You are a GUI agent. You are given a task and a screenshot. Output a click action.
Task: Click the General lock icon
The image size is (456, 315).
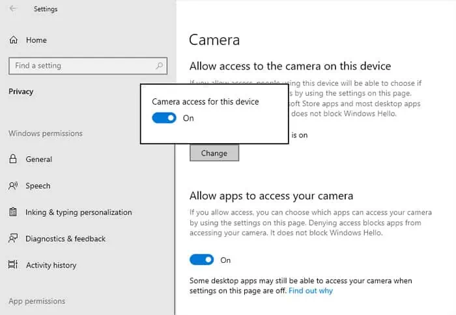(13, 159)
